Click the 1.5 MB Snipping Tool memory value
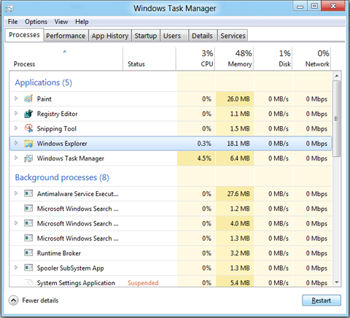The width and height of the screenshot is (350, 318). [240, 128]
